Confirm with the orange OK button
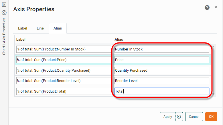Viewport: 223px width, 125px height. (x=211, y=117)
